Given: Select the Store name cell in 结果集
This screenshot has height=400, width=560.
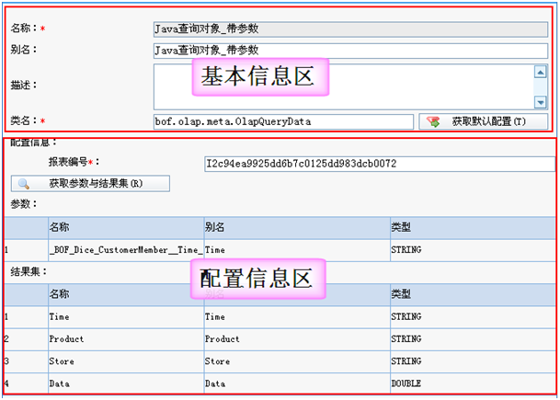Looking at the screenshot, I should pos(126,361).
